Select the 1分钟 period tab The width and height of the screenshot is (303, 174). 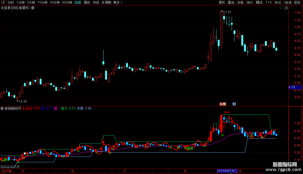pyautogui.click(x=20, y=2)
